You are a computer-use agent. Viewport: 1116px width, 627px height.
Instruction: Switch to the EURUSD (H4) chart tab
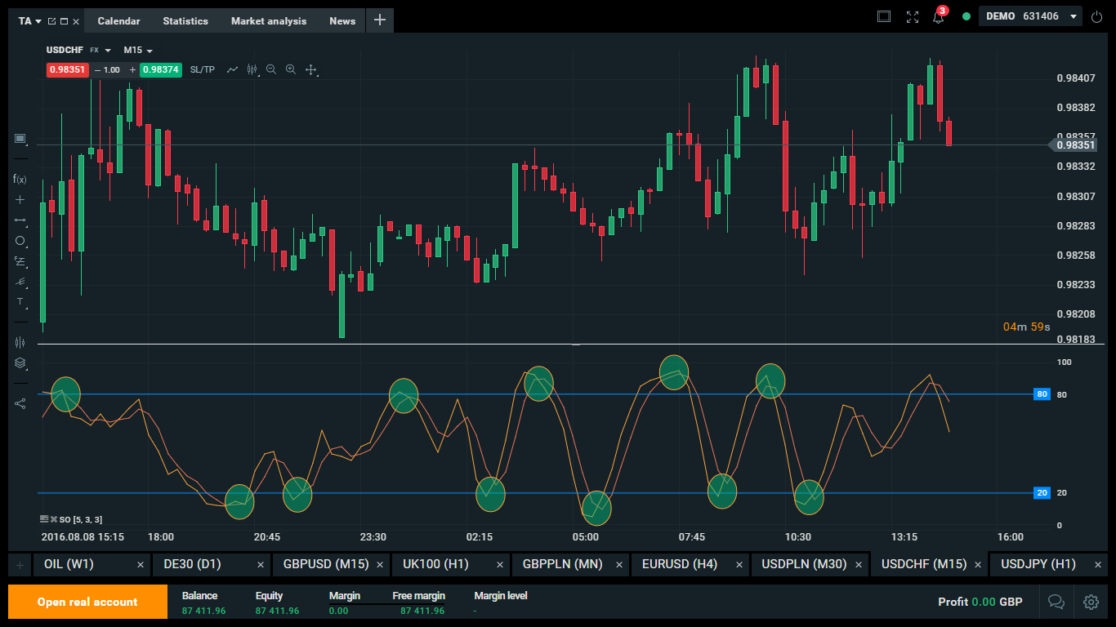680,564
